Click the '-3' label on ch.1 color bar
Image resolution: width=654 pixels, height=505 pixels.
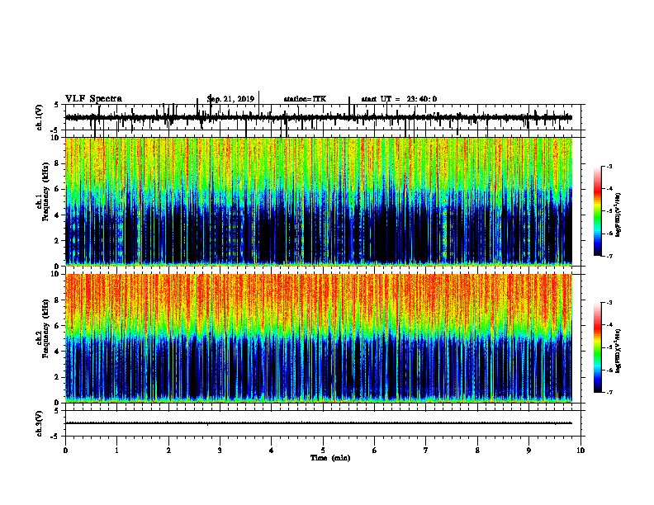click(609, 167)
